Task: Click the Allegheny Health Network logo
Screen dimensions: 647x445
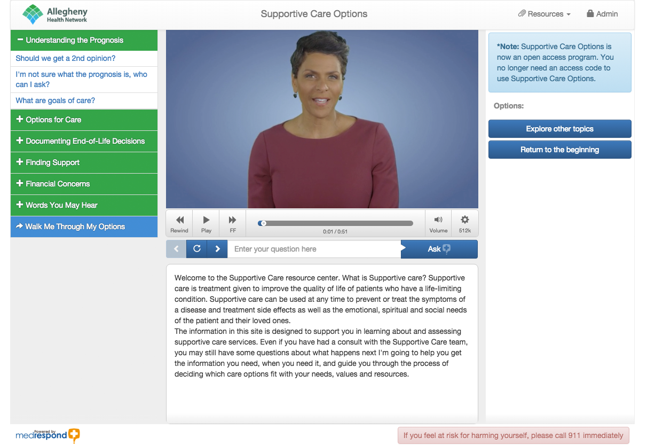Action: 54,14
